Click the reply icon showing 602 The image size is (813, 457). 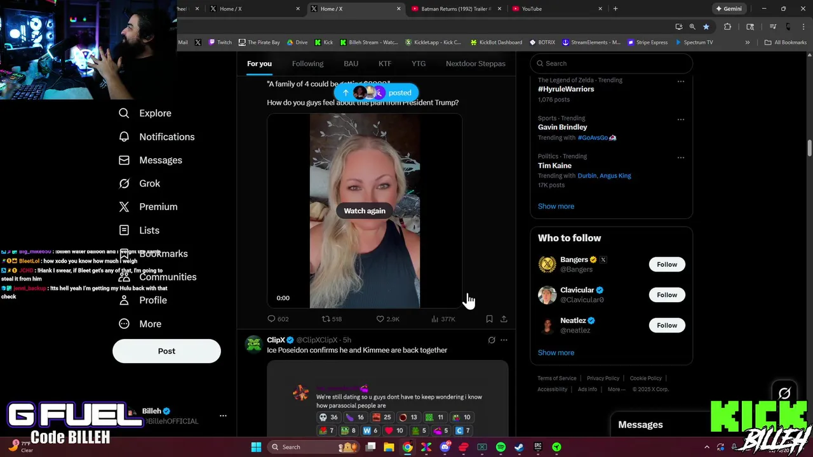(x=278, y=319)
